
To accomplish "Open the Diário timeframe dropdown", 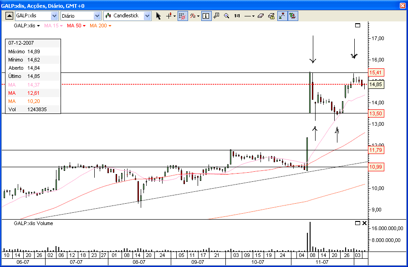I will click(97, 16).
